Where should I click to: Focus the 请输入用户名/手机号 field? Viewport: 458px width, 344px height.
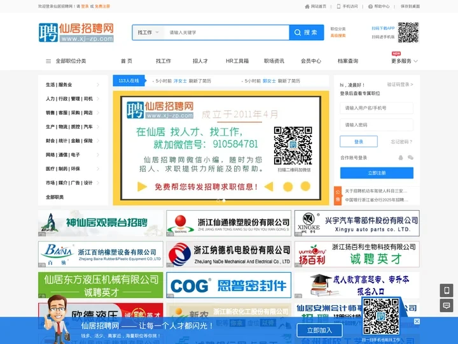(377, 108)
